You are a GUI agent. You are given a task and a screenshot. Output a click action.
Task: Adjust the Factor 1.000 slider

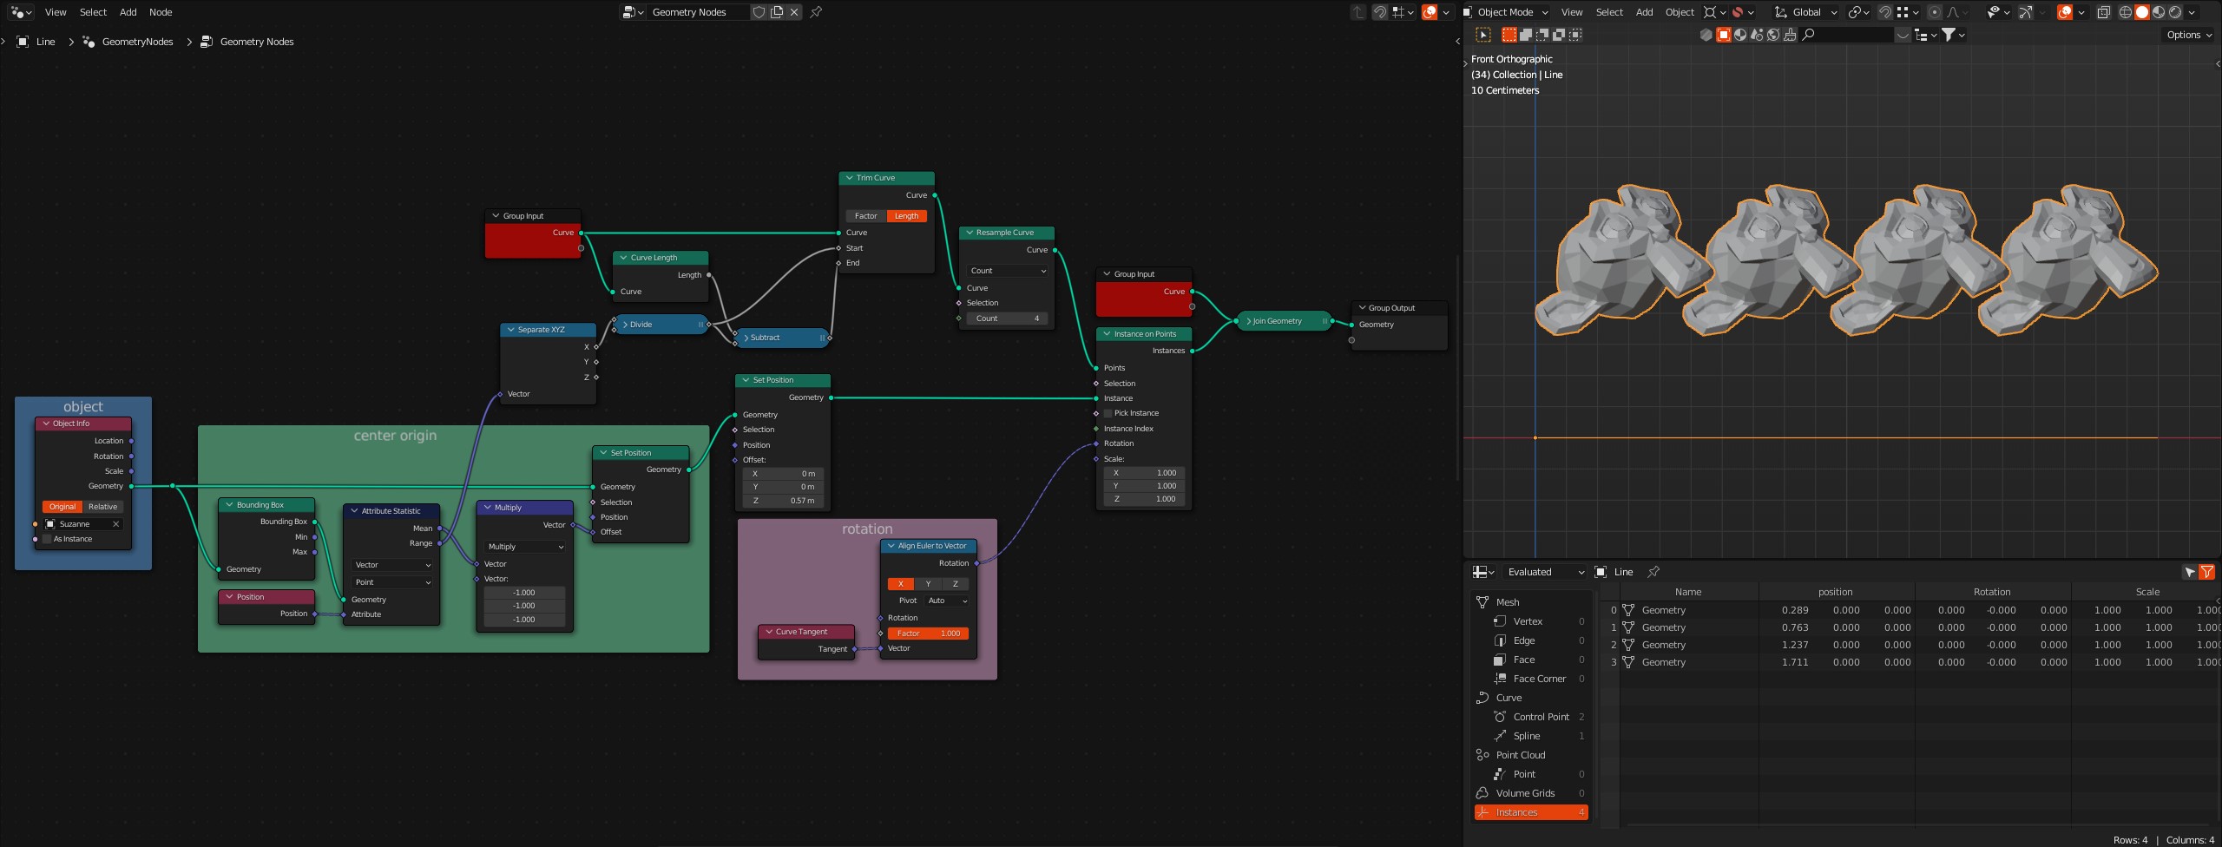tap(928, 634)
